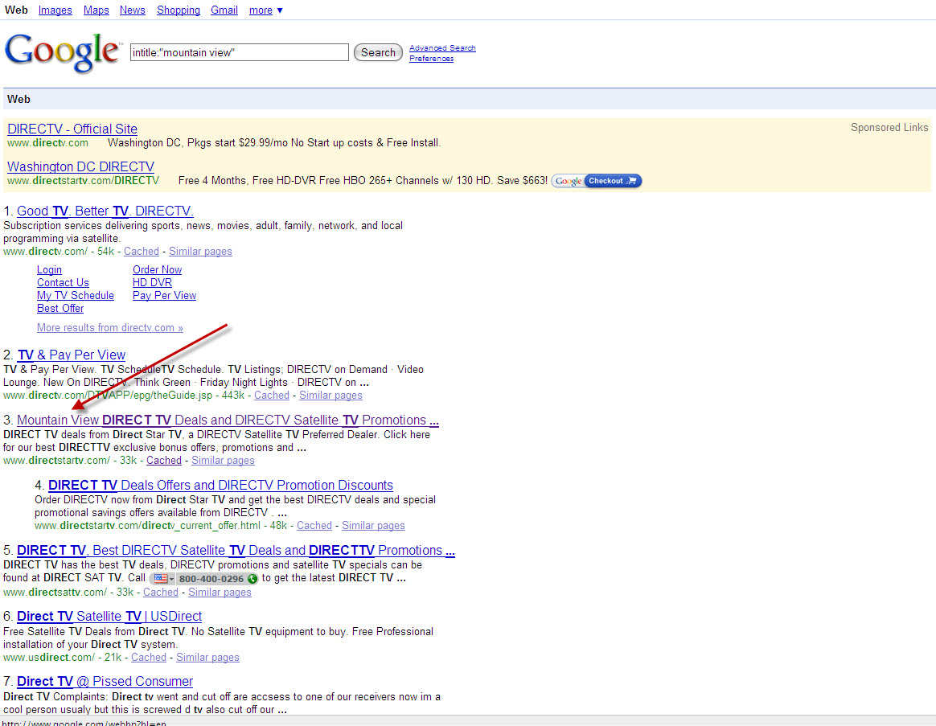View Cached copy of www.directstartv.com/ result
Viewport: 936px width, 726px height.
tap(163, 461)
